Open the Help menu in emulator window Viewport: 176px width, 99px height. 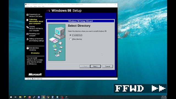click(43, 7)
